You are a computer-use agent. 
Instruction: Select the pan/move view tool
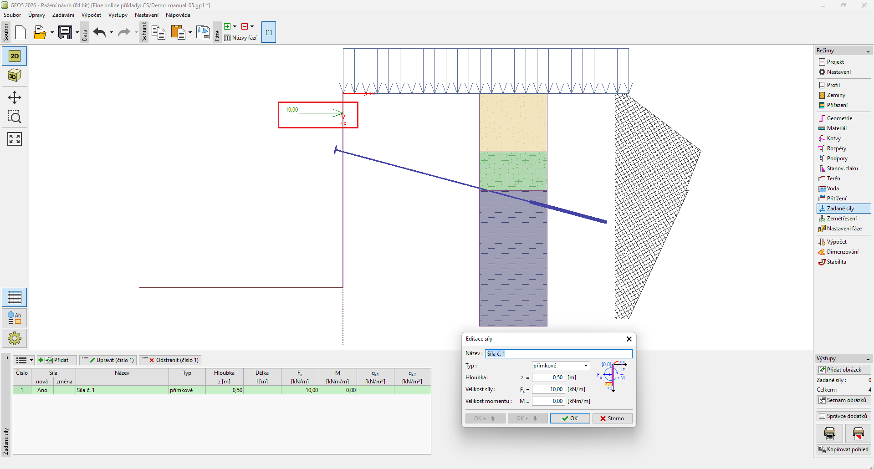[x=15, y=97]
